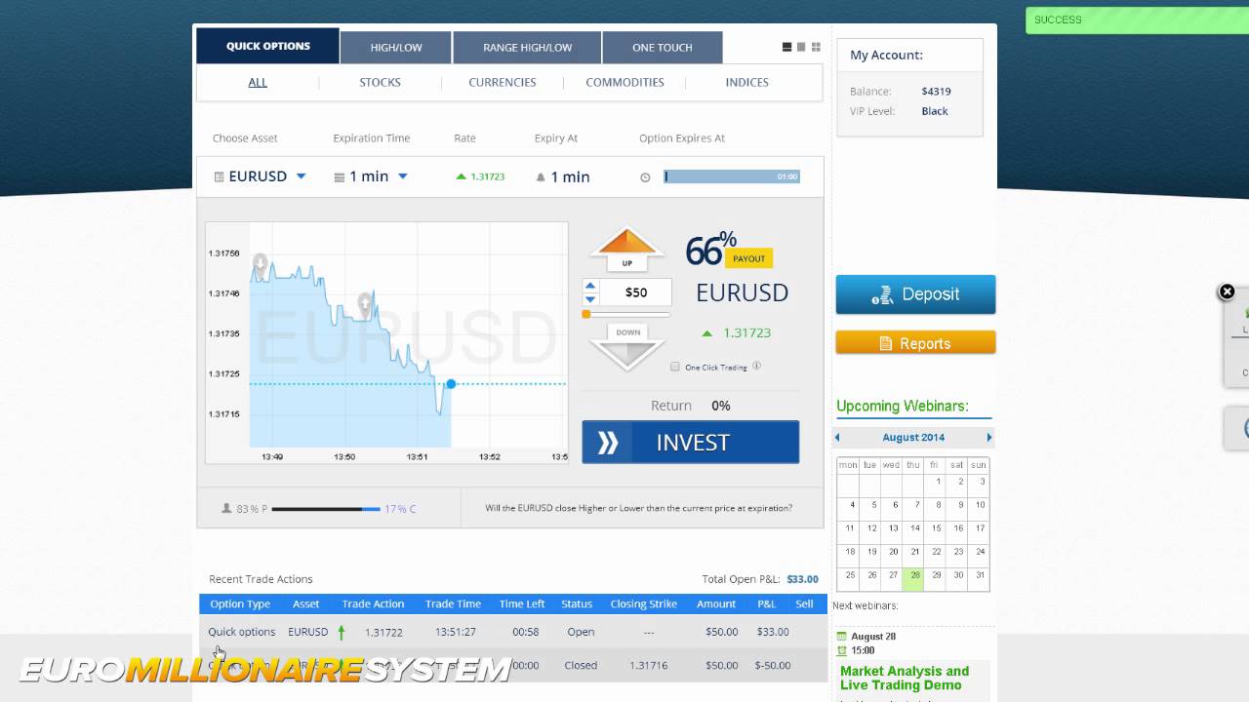Image resolution: width=1249 pixels, height=702 pixels.
Task: Click the Time Left 00:58 cell
Action: point(526,632)
